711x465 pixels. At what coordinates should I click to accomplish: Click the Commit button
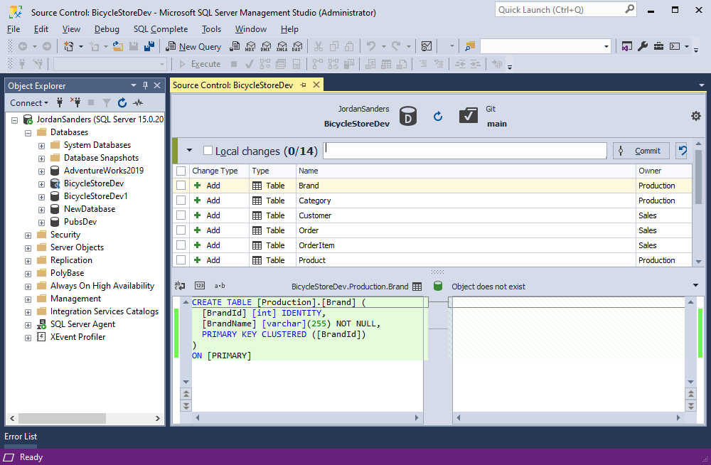pos(641,151)
